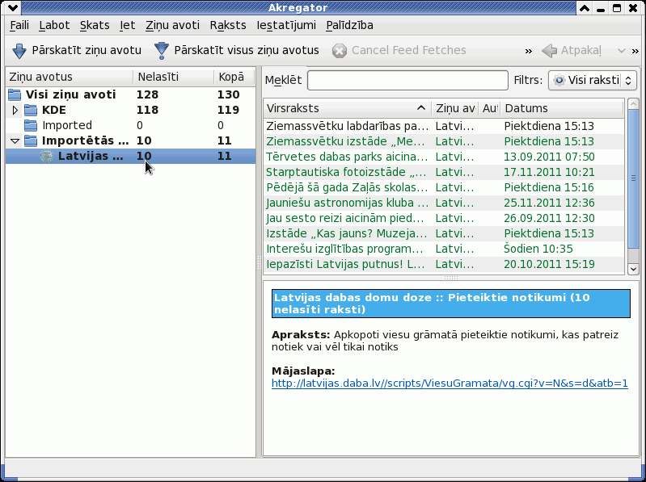Select the KDE folder icon
646x482 pixels.
point(31,111)
